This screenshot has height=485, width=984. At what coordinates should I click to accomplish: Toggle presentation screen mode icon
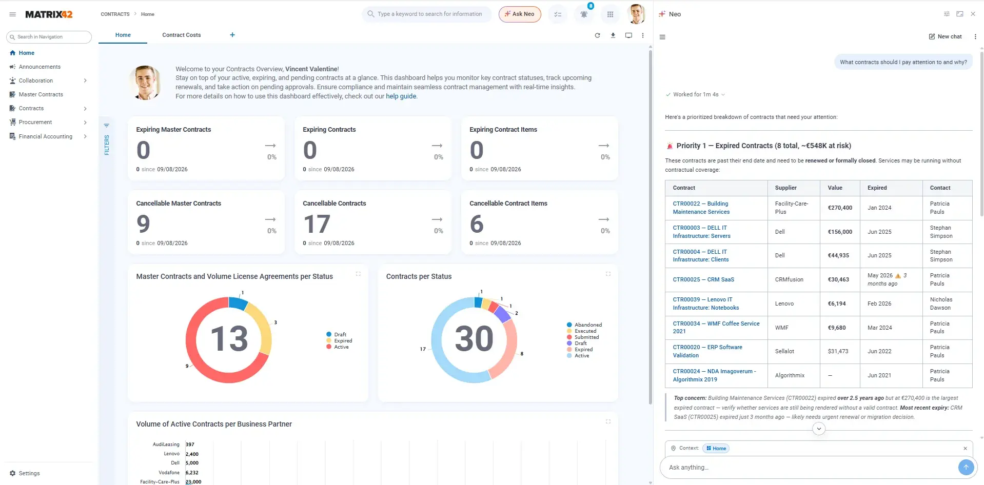pyautogui.click(x=628, y=35)
